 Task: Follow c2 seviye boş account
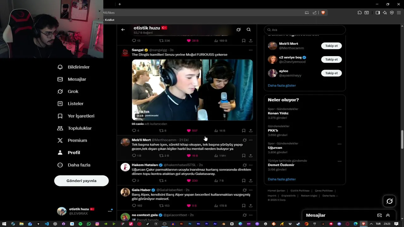click(331, 59)
